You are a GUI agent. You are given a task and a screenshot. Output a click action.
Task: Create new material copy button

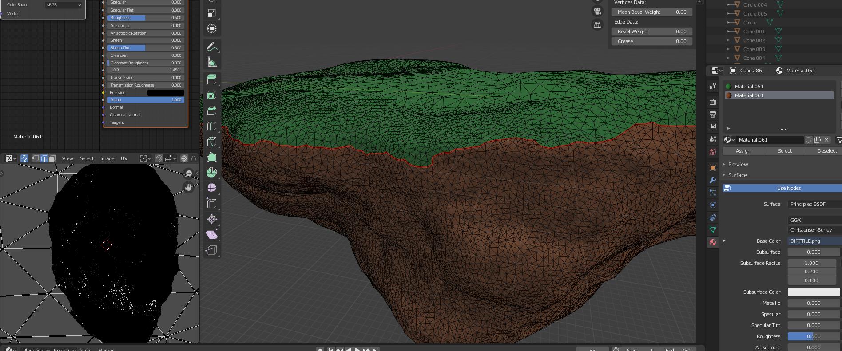click(818, 140)
